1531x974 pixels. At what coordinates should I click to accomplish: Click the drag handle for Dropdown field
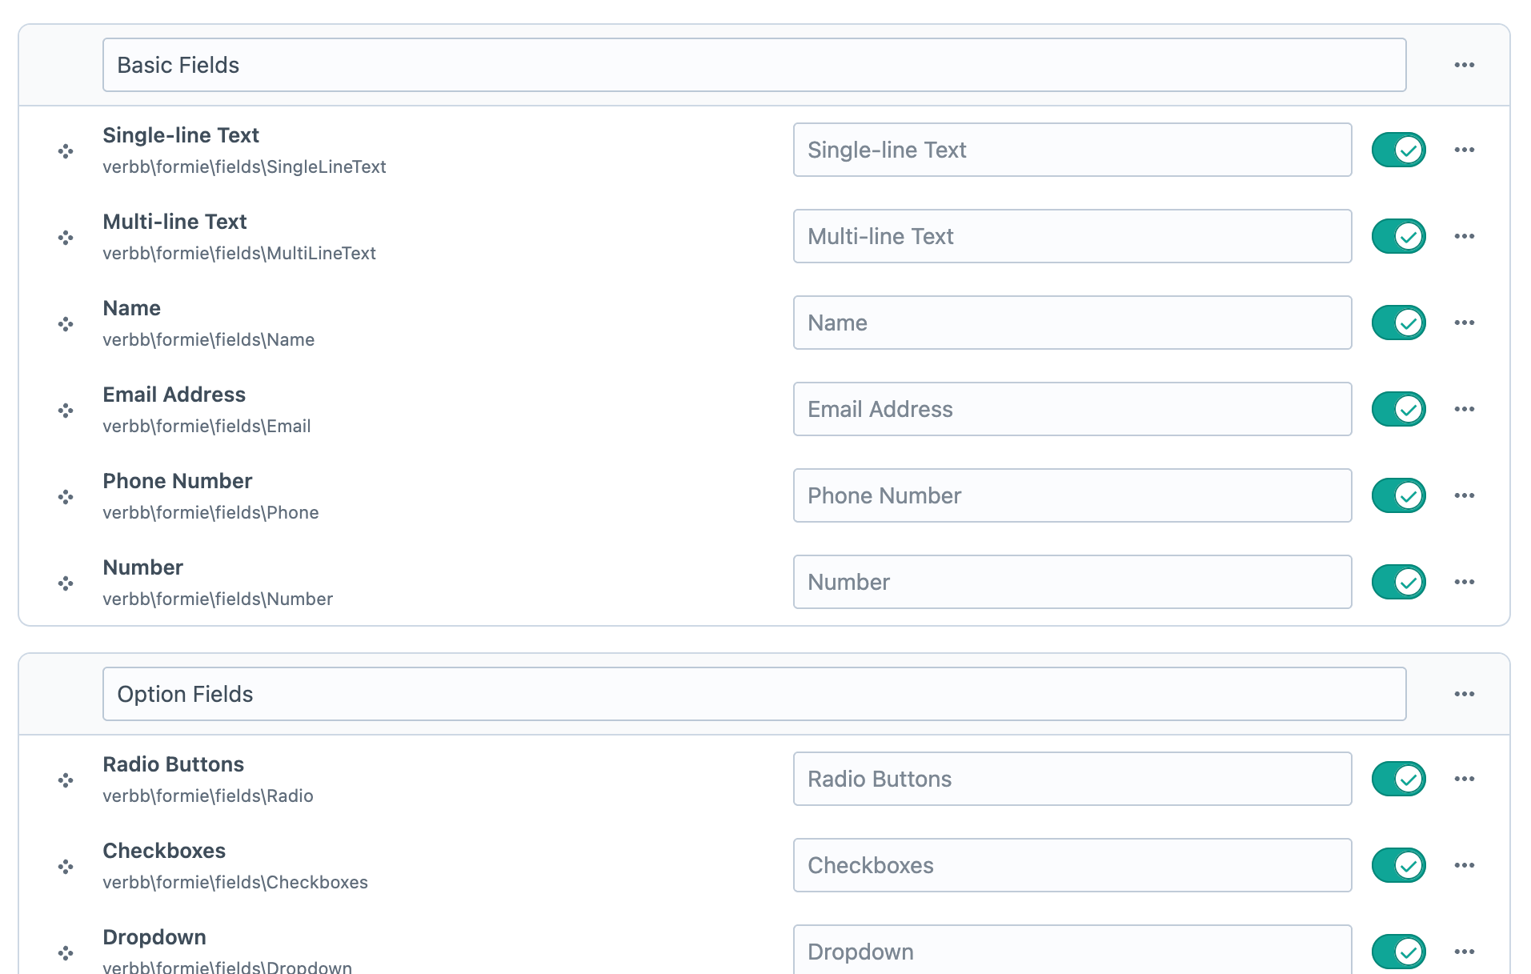[66, 953]
